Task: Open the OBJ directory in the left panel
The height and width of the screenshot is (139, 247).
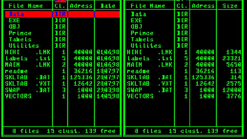Action: tap(14, 27)
